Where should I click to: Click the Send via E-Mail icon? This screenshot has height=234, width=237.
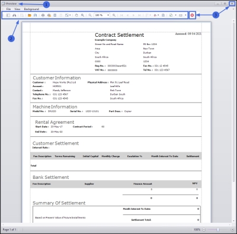pos(181,15)
